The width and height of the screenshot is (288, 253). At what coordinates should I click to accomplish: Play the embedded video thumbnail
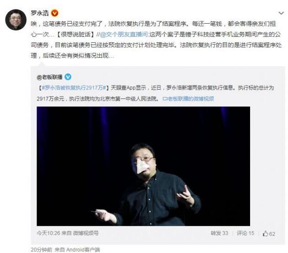coord(143,166)
